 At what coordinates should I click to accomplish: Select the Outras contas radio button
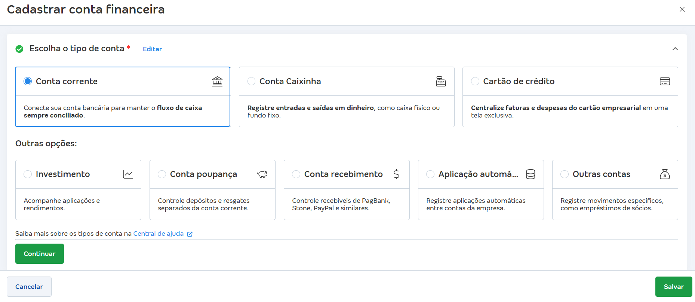click(x=565, y=174)
